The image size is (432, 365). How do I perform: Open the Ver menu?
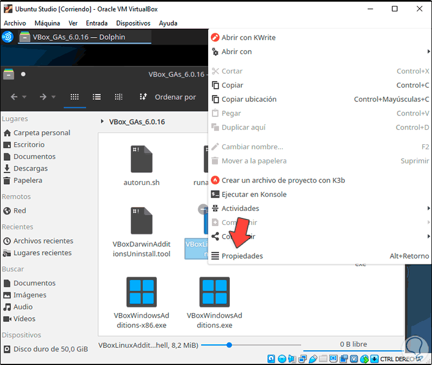tap(73, 23)
